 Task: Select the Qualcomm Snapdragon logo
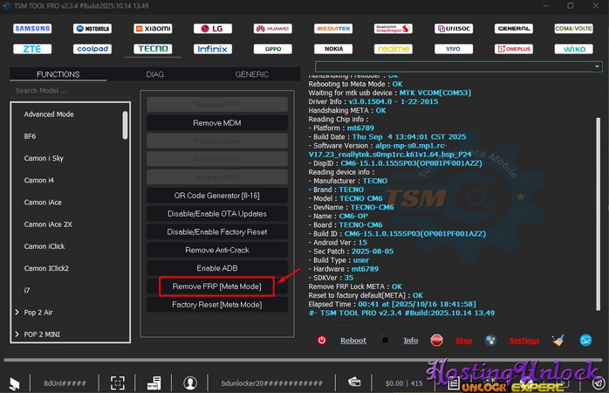click(x=393, y=29)
